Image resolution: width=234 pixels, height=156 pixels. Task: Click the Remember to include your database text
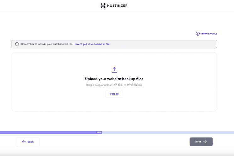[47, 44]
